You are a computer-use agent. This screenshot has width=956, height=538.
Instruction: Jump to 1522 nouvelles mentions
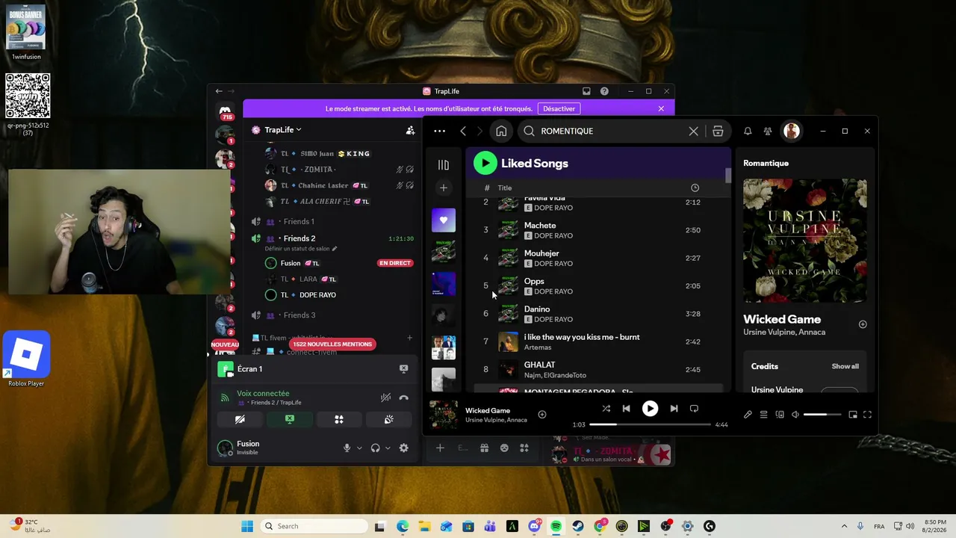pos(332,344)
